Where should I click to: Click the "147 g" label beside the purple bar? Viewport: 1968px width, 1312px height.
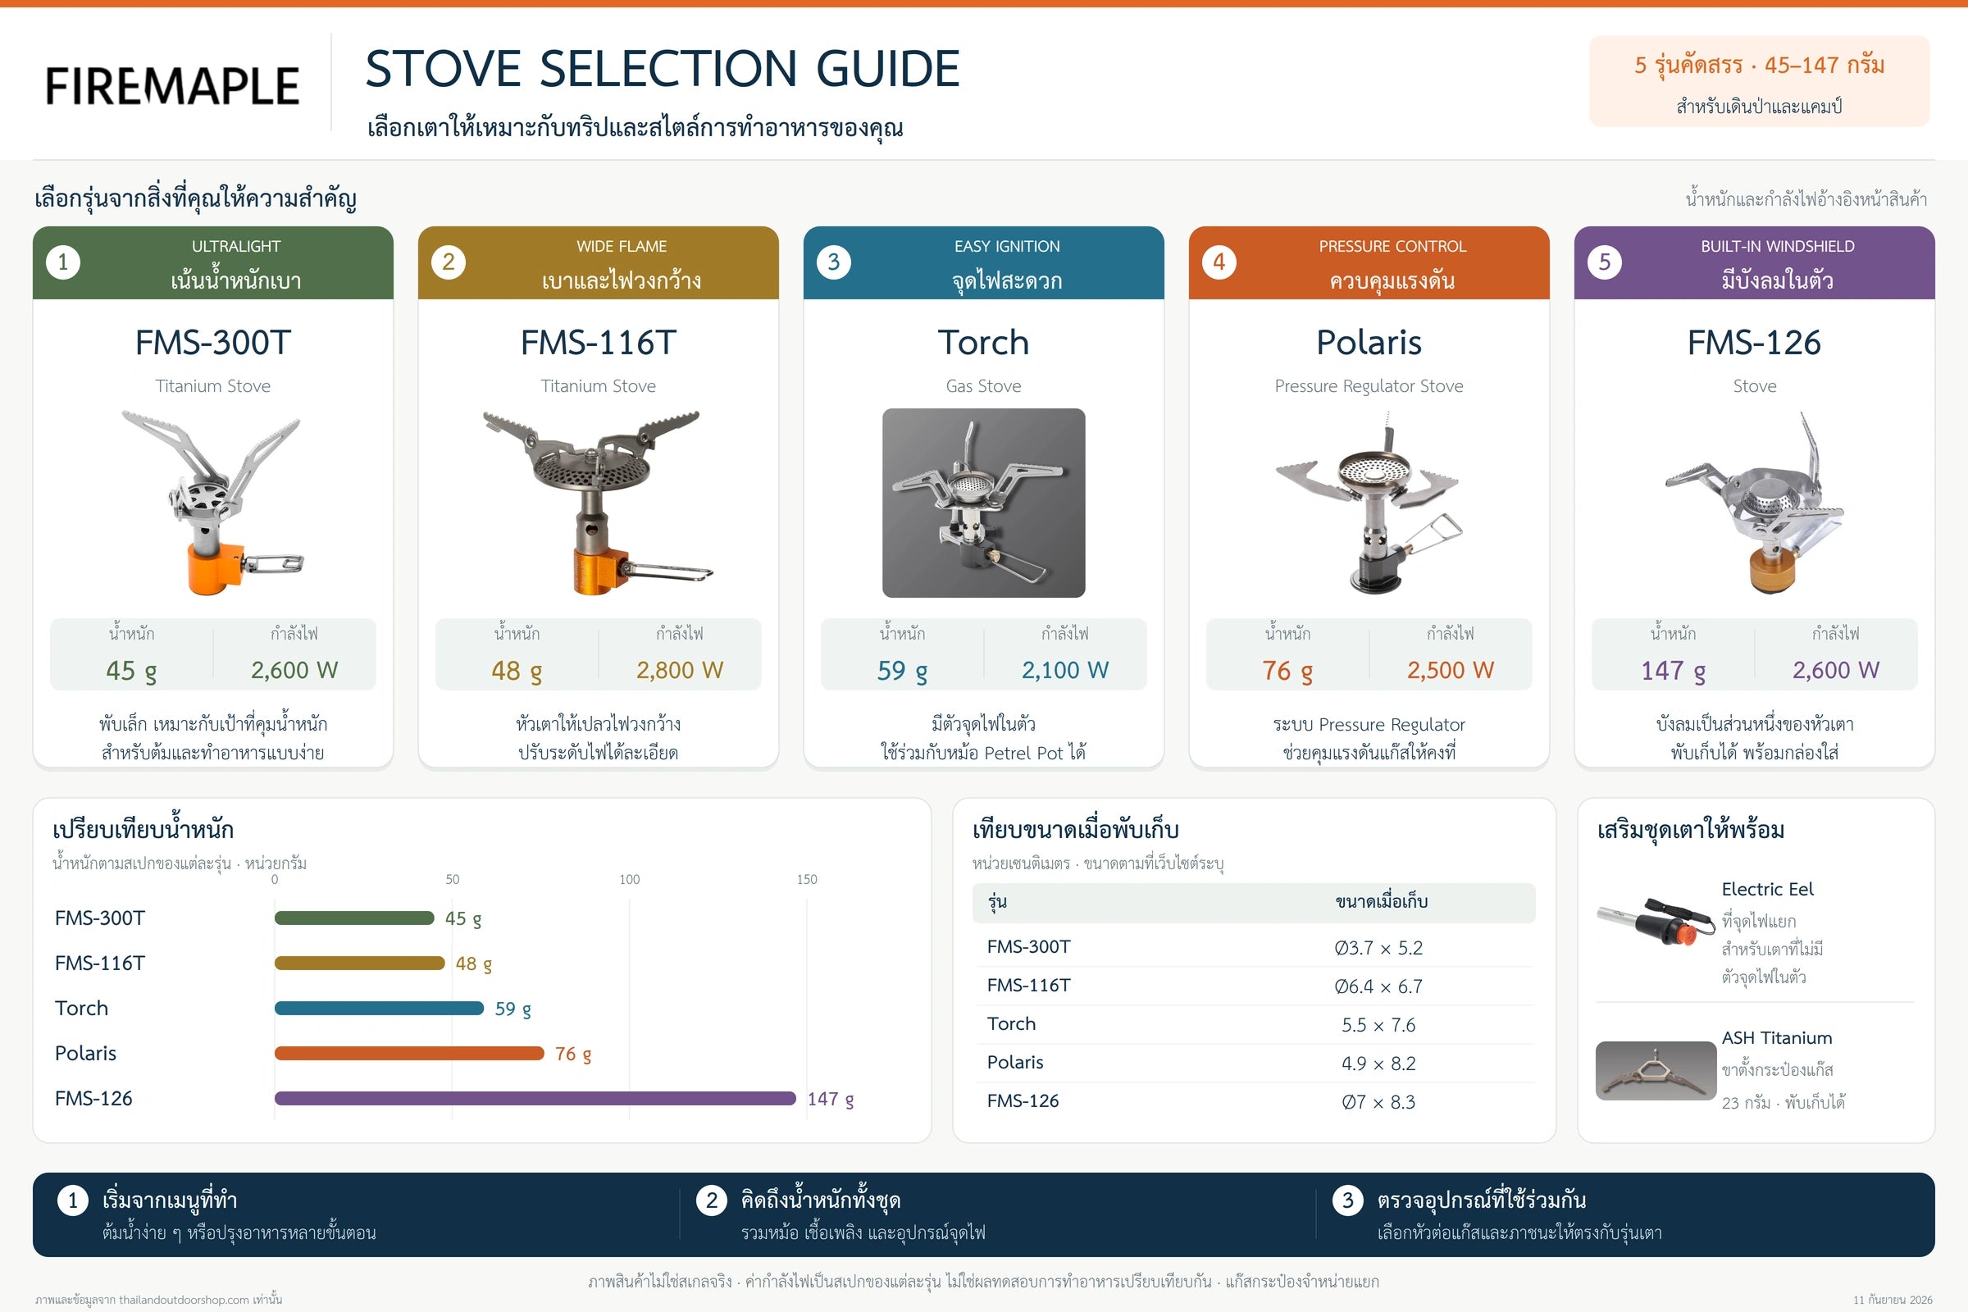(831, 1100)
